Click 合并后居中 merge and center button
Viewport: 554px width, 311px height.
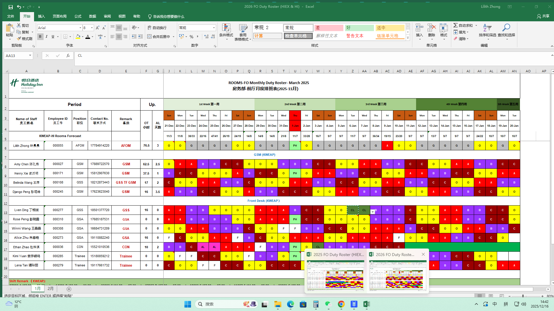point(159,37)
